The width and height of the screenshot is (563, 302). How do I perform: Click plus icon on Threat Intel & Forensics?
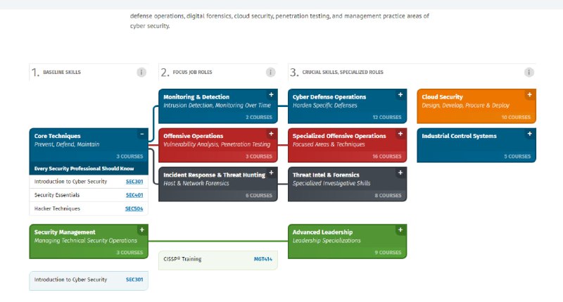[x=400, y=172]
